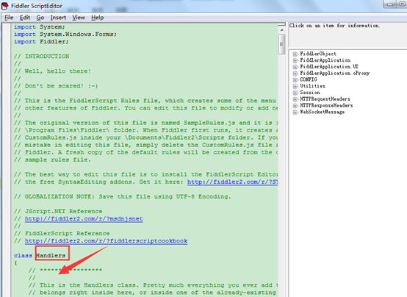Expand the HTTPResponseHeaders node
Screen dimensions: 407x297
[295, 106]
